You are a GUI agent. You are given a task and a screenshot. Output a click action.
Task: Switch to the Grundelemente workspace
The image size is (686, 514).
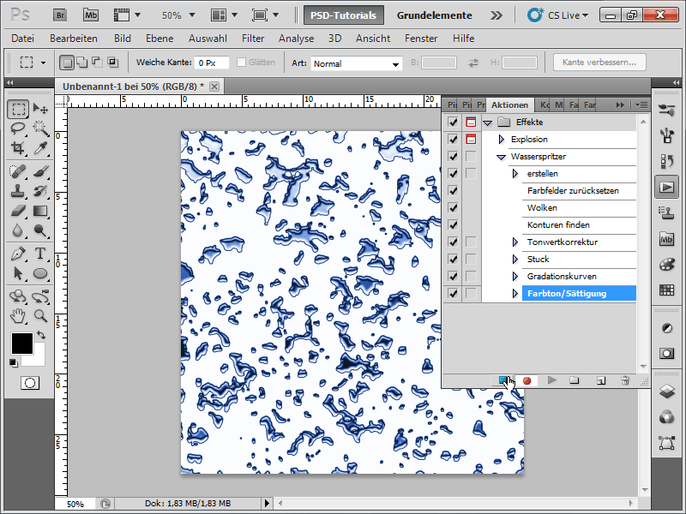[x=434, y=15]
